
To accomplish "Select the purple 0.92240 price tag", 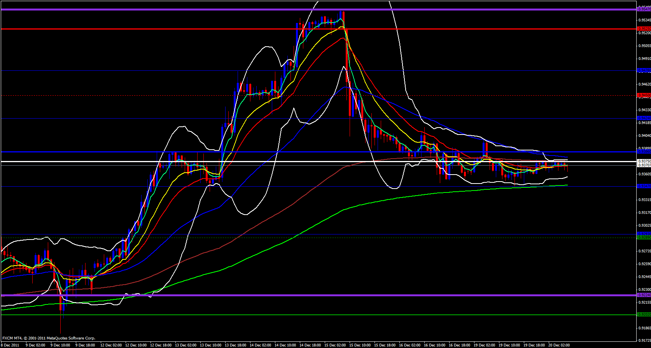I will [644, 295].
